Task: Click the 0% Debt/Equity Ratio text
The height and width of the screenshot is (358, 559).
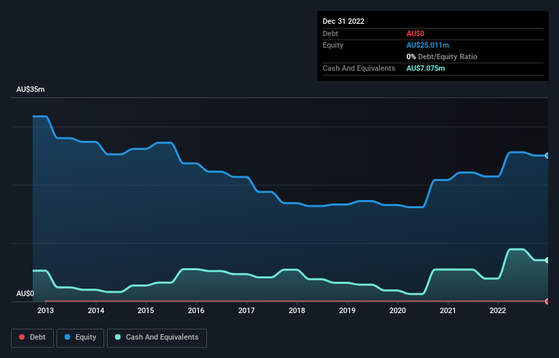Action: click(x=442, y=56)
